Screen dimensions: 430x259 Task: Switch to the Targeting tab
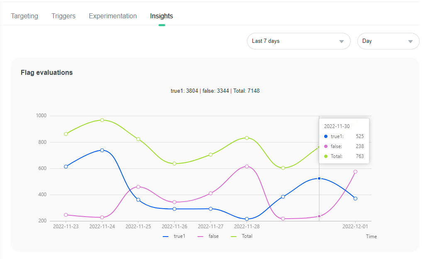(24, 16)
